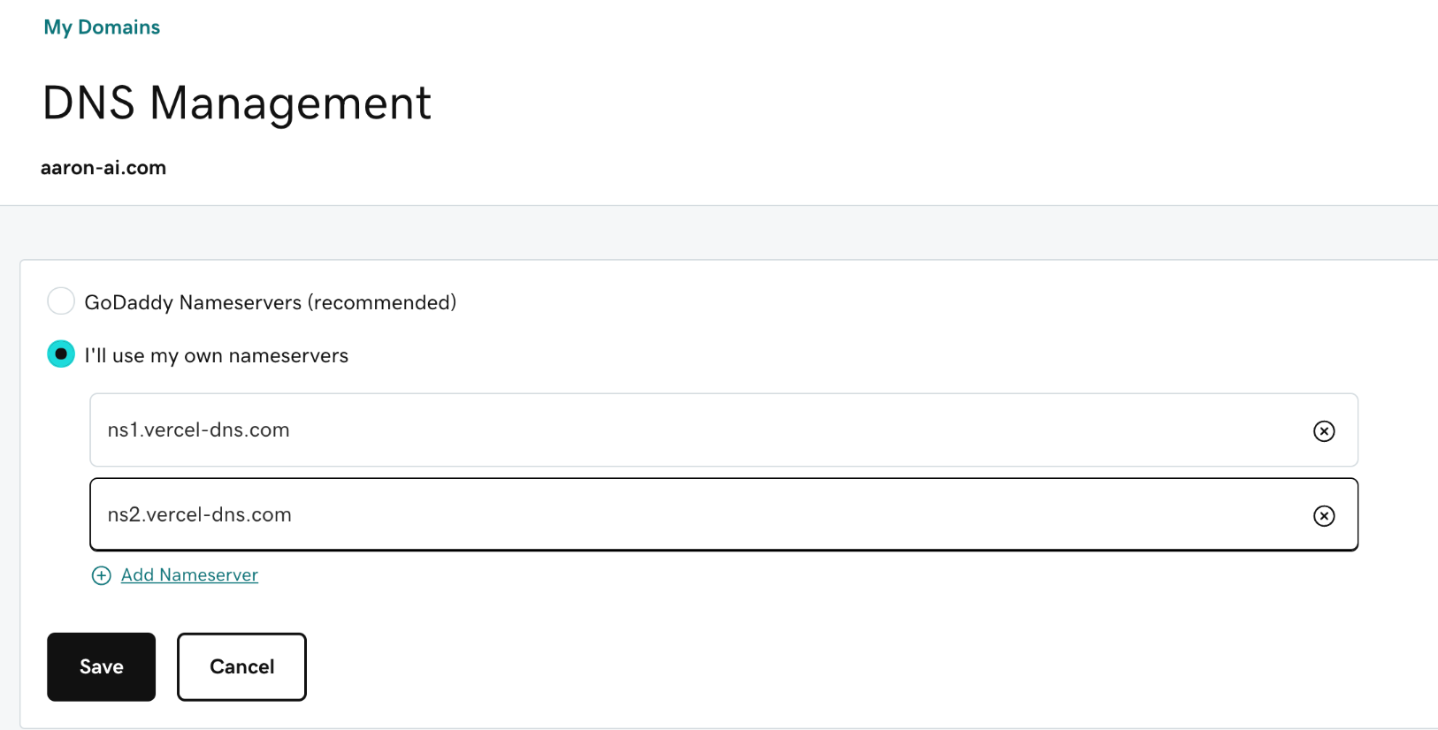Cancel the DNS management edits
The width and height of the screenshot is (1438, 730).
click(x=241, y=666)
